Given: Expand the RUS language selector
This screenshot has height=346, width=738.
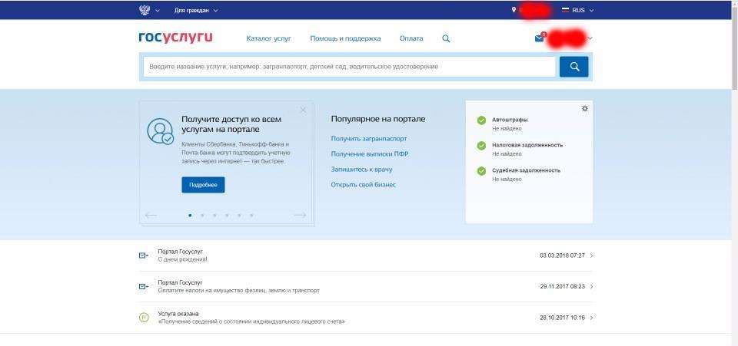Looking at the screenshot, I should (579, 10).
